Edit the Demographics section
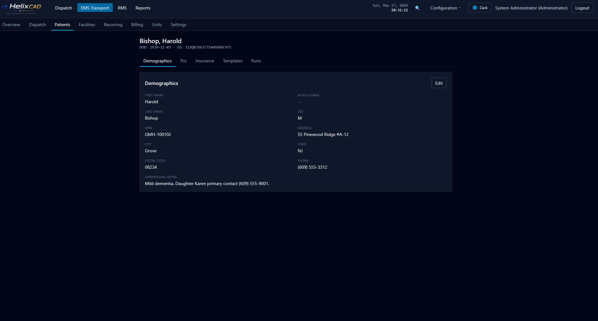The image size is (598, 321). pyautogui.click(x=439, y=83)
